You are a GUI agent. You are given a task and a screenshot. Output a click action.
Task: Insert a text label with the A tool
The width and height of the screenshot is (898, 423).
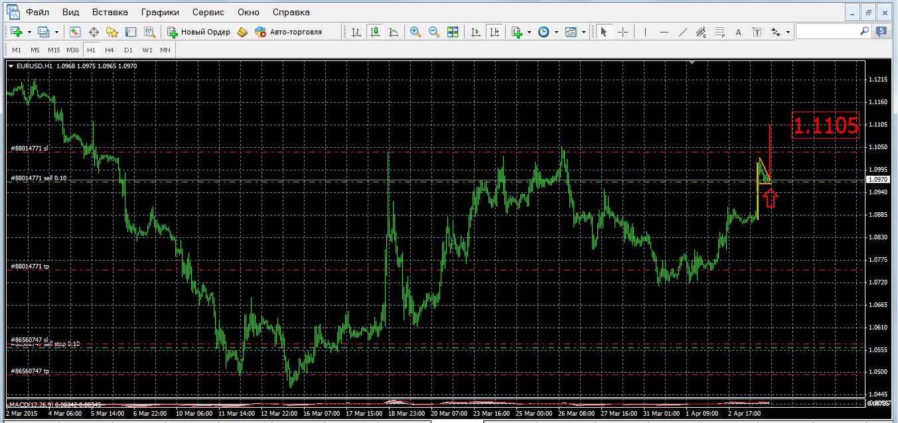(x=738, y=32)
